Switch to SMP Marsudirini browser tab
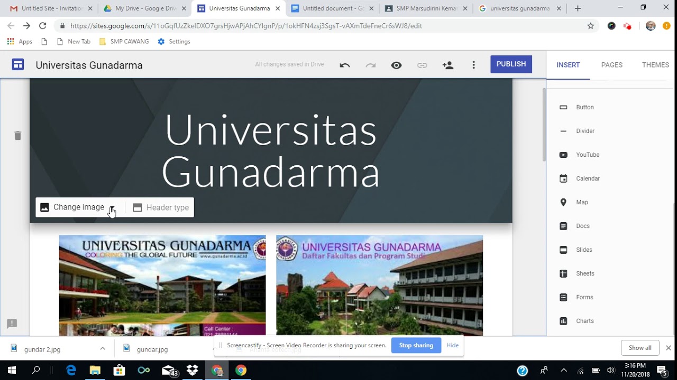Screen dimensions: 677x380 coord(426,8)
